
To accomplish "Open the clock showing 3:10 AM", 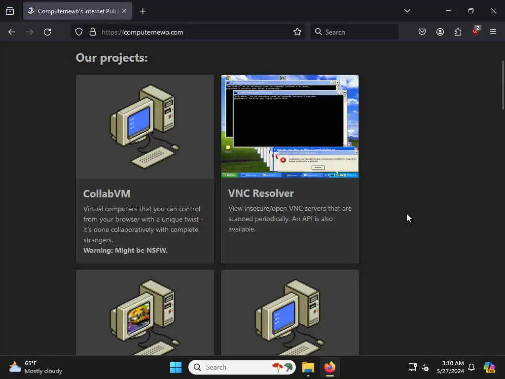I will pos(450,367).
